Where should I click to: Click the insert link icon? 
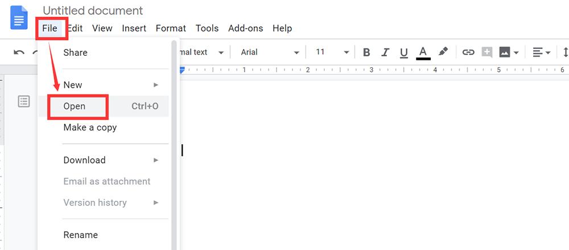pos(468,52)
